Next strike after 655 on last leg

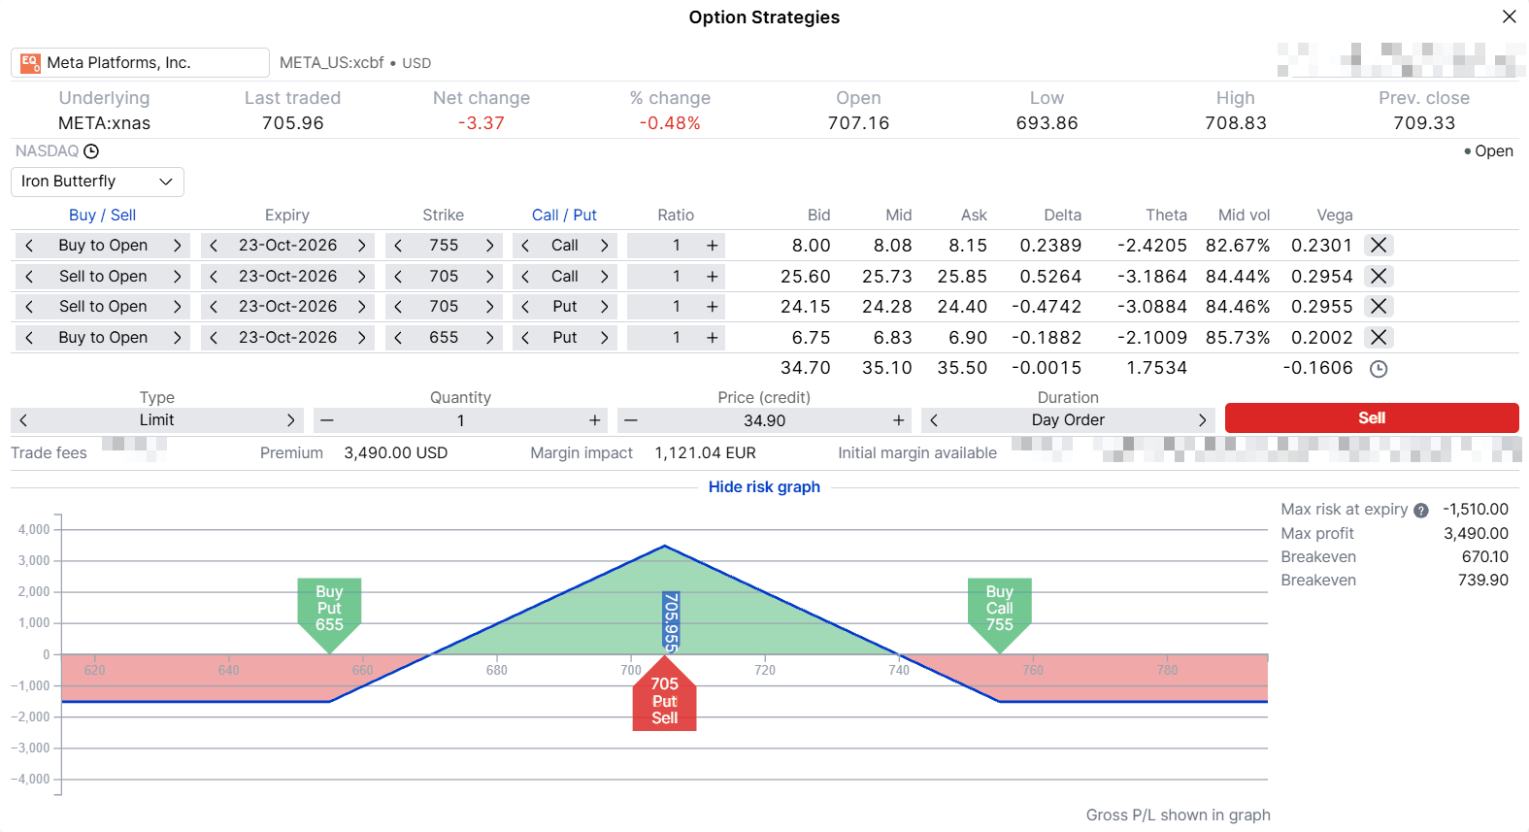(490, 338)
